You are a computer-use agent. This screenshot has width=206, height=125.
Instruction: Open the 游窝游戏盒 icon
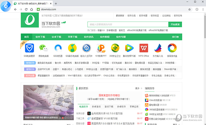[172, 48]
